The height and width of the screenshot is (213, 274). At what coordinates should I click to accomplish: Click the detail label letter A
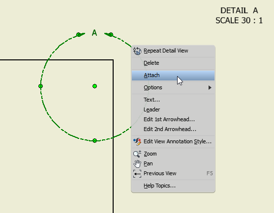(94, 33)
